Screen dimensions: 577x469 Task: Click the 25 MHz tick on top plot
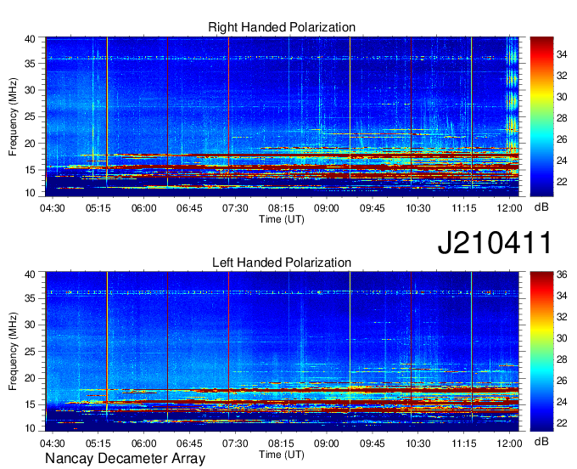coord(31,116)
